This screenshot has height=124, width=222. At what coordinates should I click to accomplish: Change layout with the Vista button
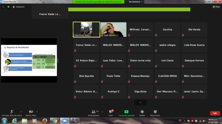point(216,7)
